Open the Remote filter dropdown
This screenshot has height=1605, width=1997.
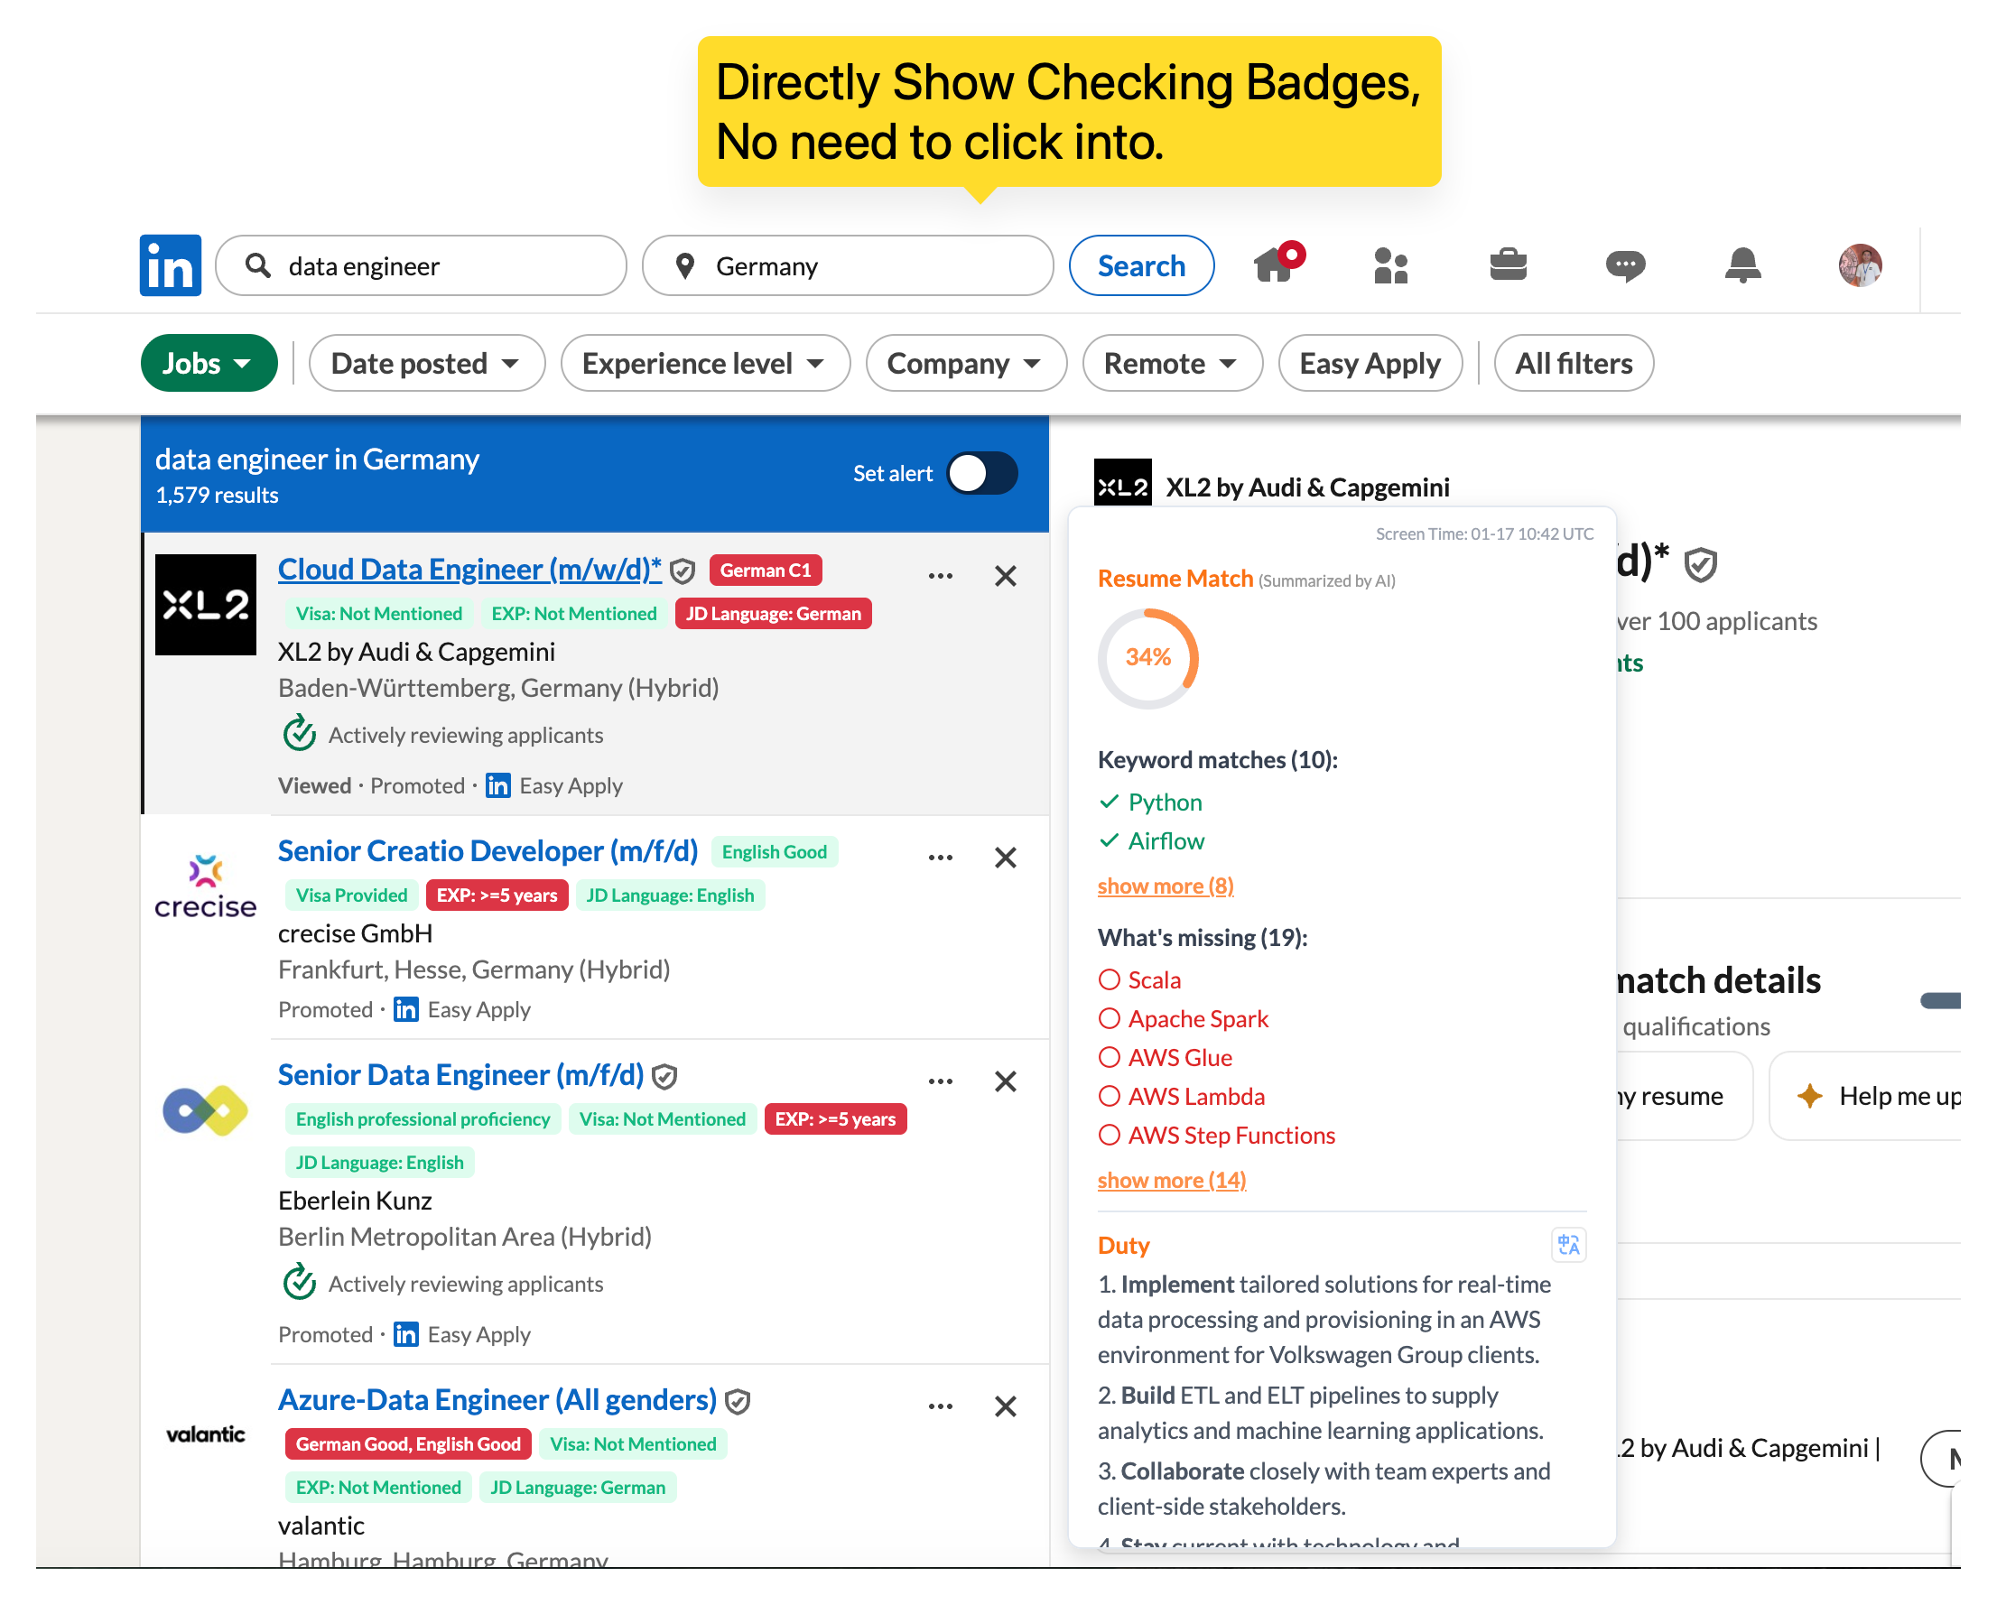(1172, 363)
